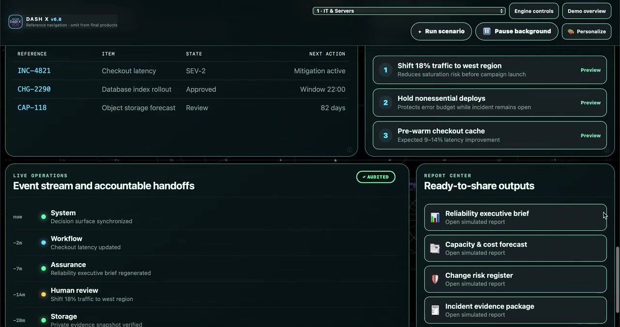Image resolution: width=620 pixels, height=327 pixels.
Task: Click the Event stream and accountable handoffs heading
Action: (104, 186)
